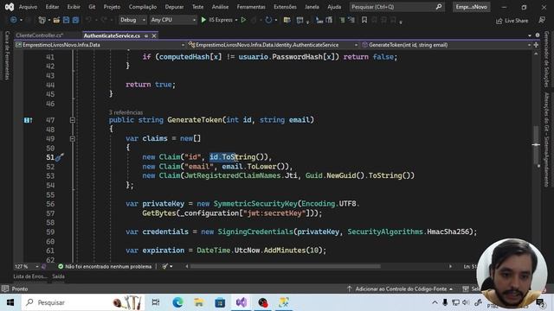Screen dimensions: 554x311
Task: Click the code cleanup brush icon in the status strip
Action: (164, 267)
